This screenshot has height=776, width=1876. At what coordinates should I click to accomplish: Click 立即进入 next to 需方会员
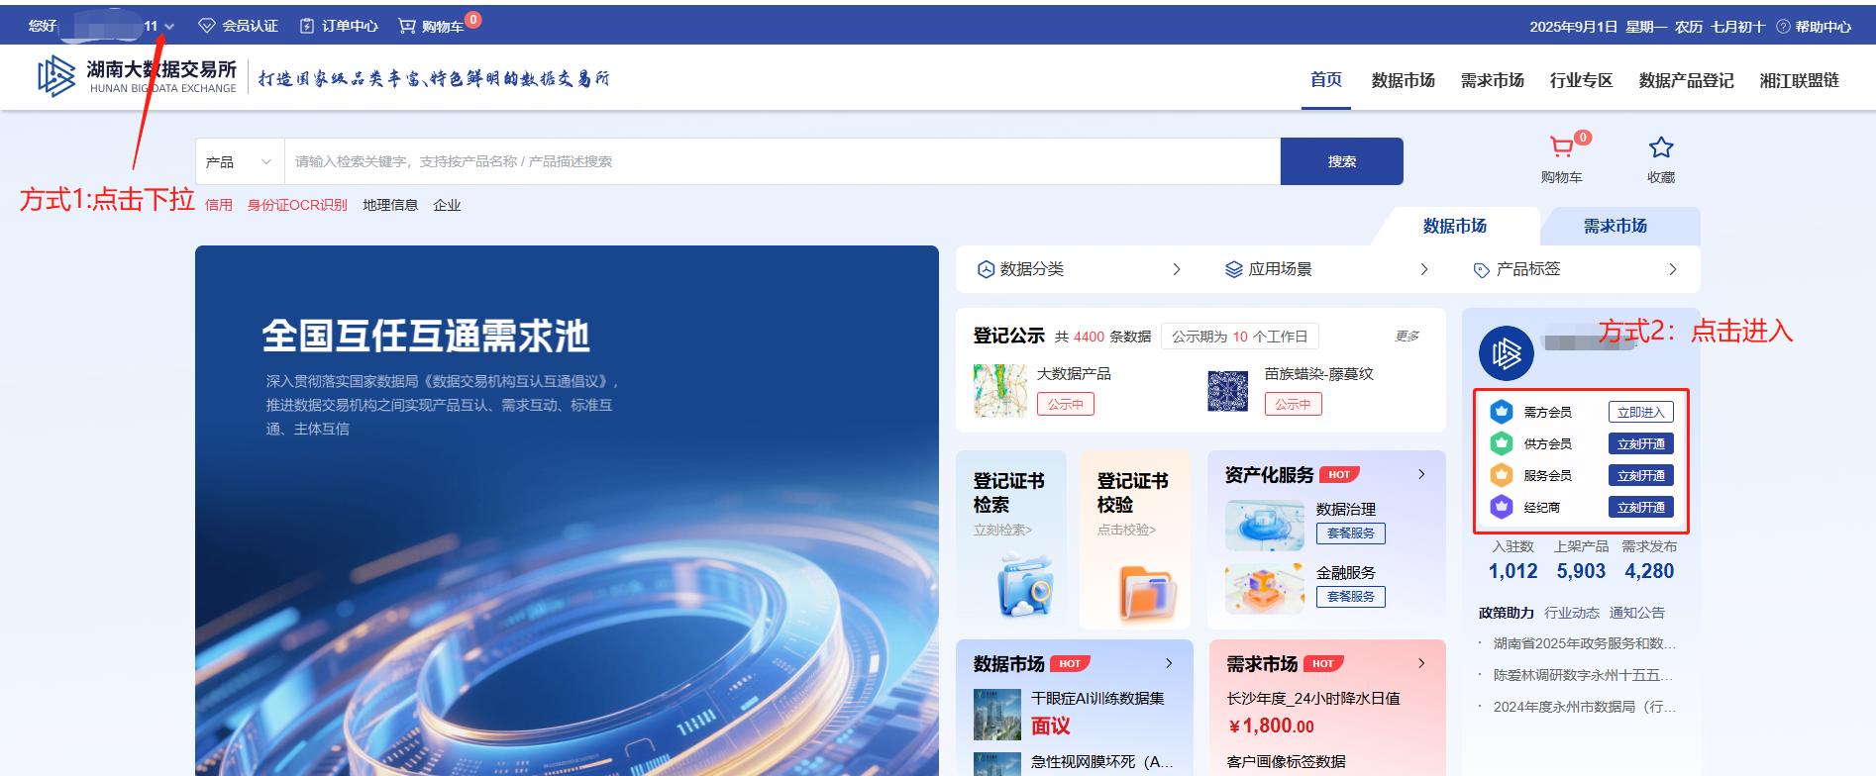tap(1640, 412)
